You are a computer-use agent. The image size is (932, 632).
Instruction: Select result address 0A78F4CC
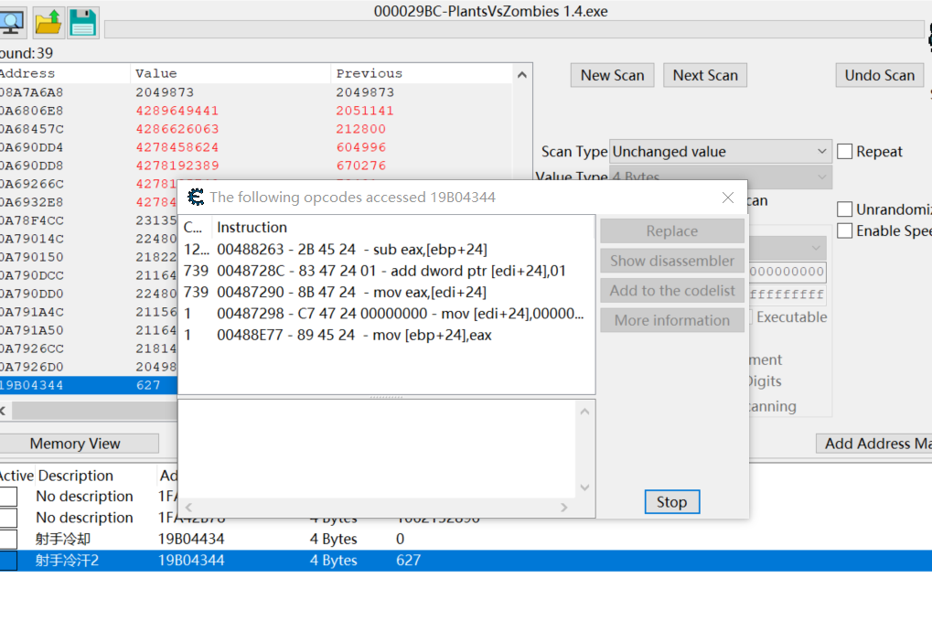31,220
